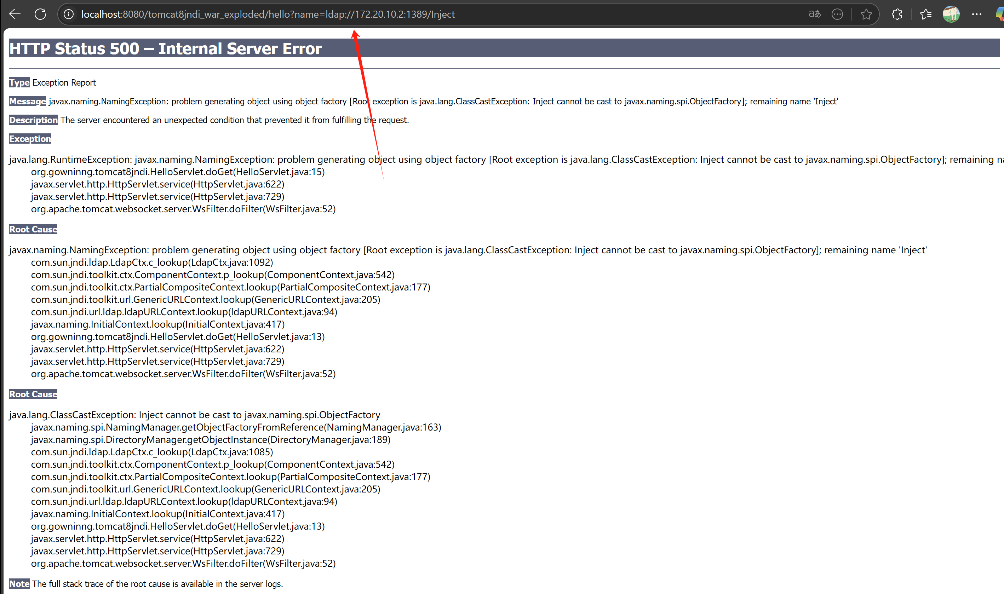Screen dimensions: 1004x594
Task: Click LdapCtx.java:1092 stack trace line
Action: pos(152,262)
